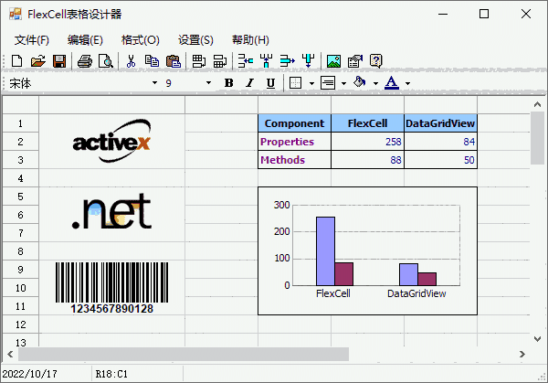Click the activex logo image
This screenshot has height=383, width=548.
[111, 141]
